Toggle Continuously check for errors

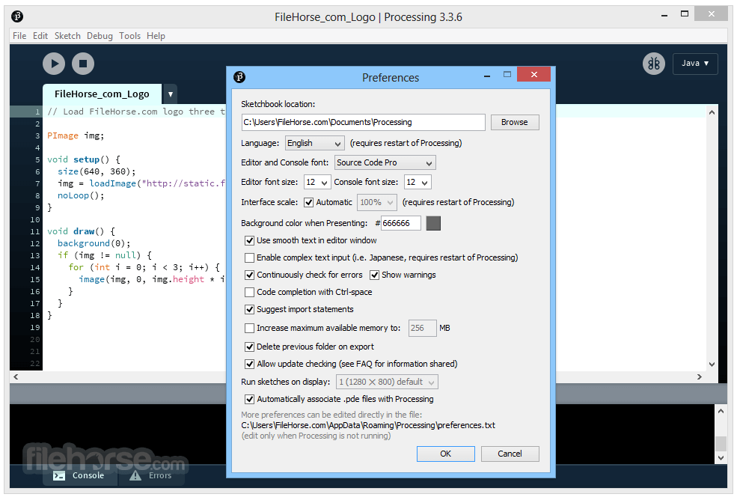click(250, 275)
